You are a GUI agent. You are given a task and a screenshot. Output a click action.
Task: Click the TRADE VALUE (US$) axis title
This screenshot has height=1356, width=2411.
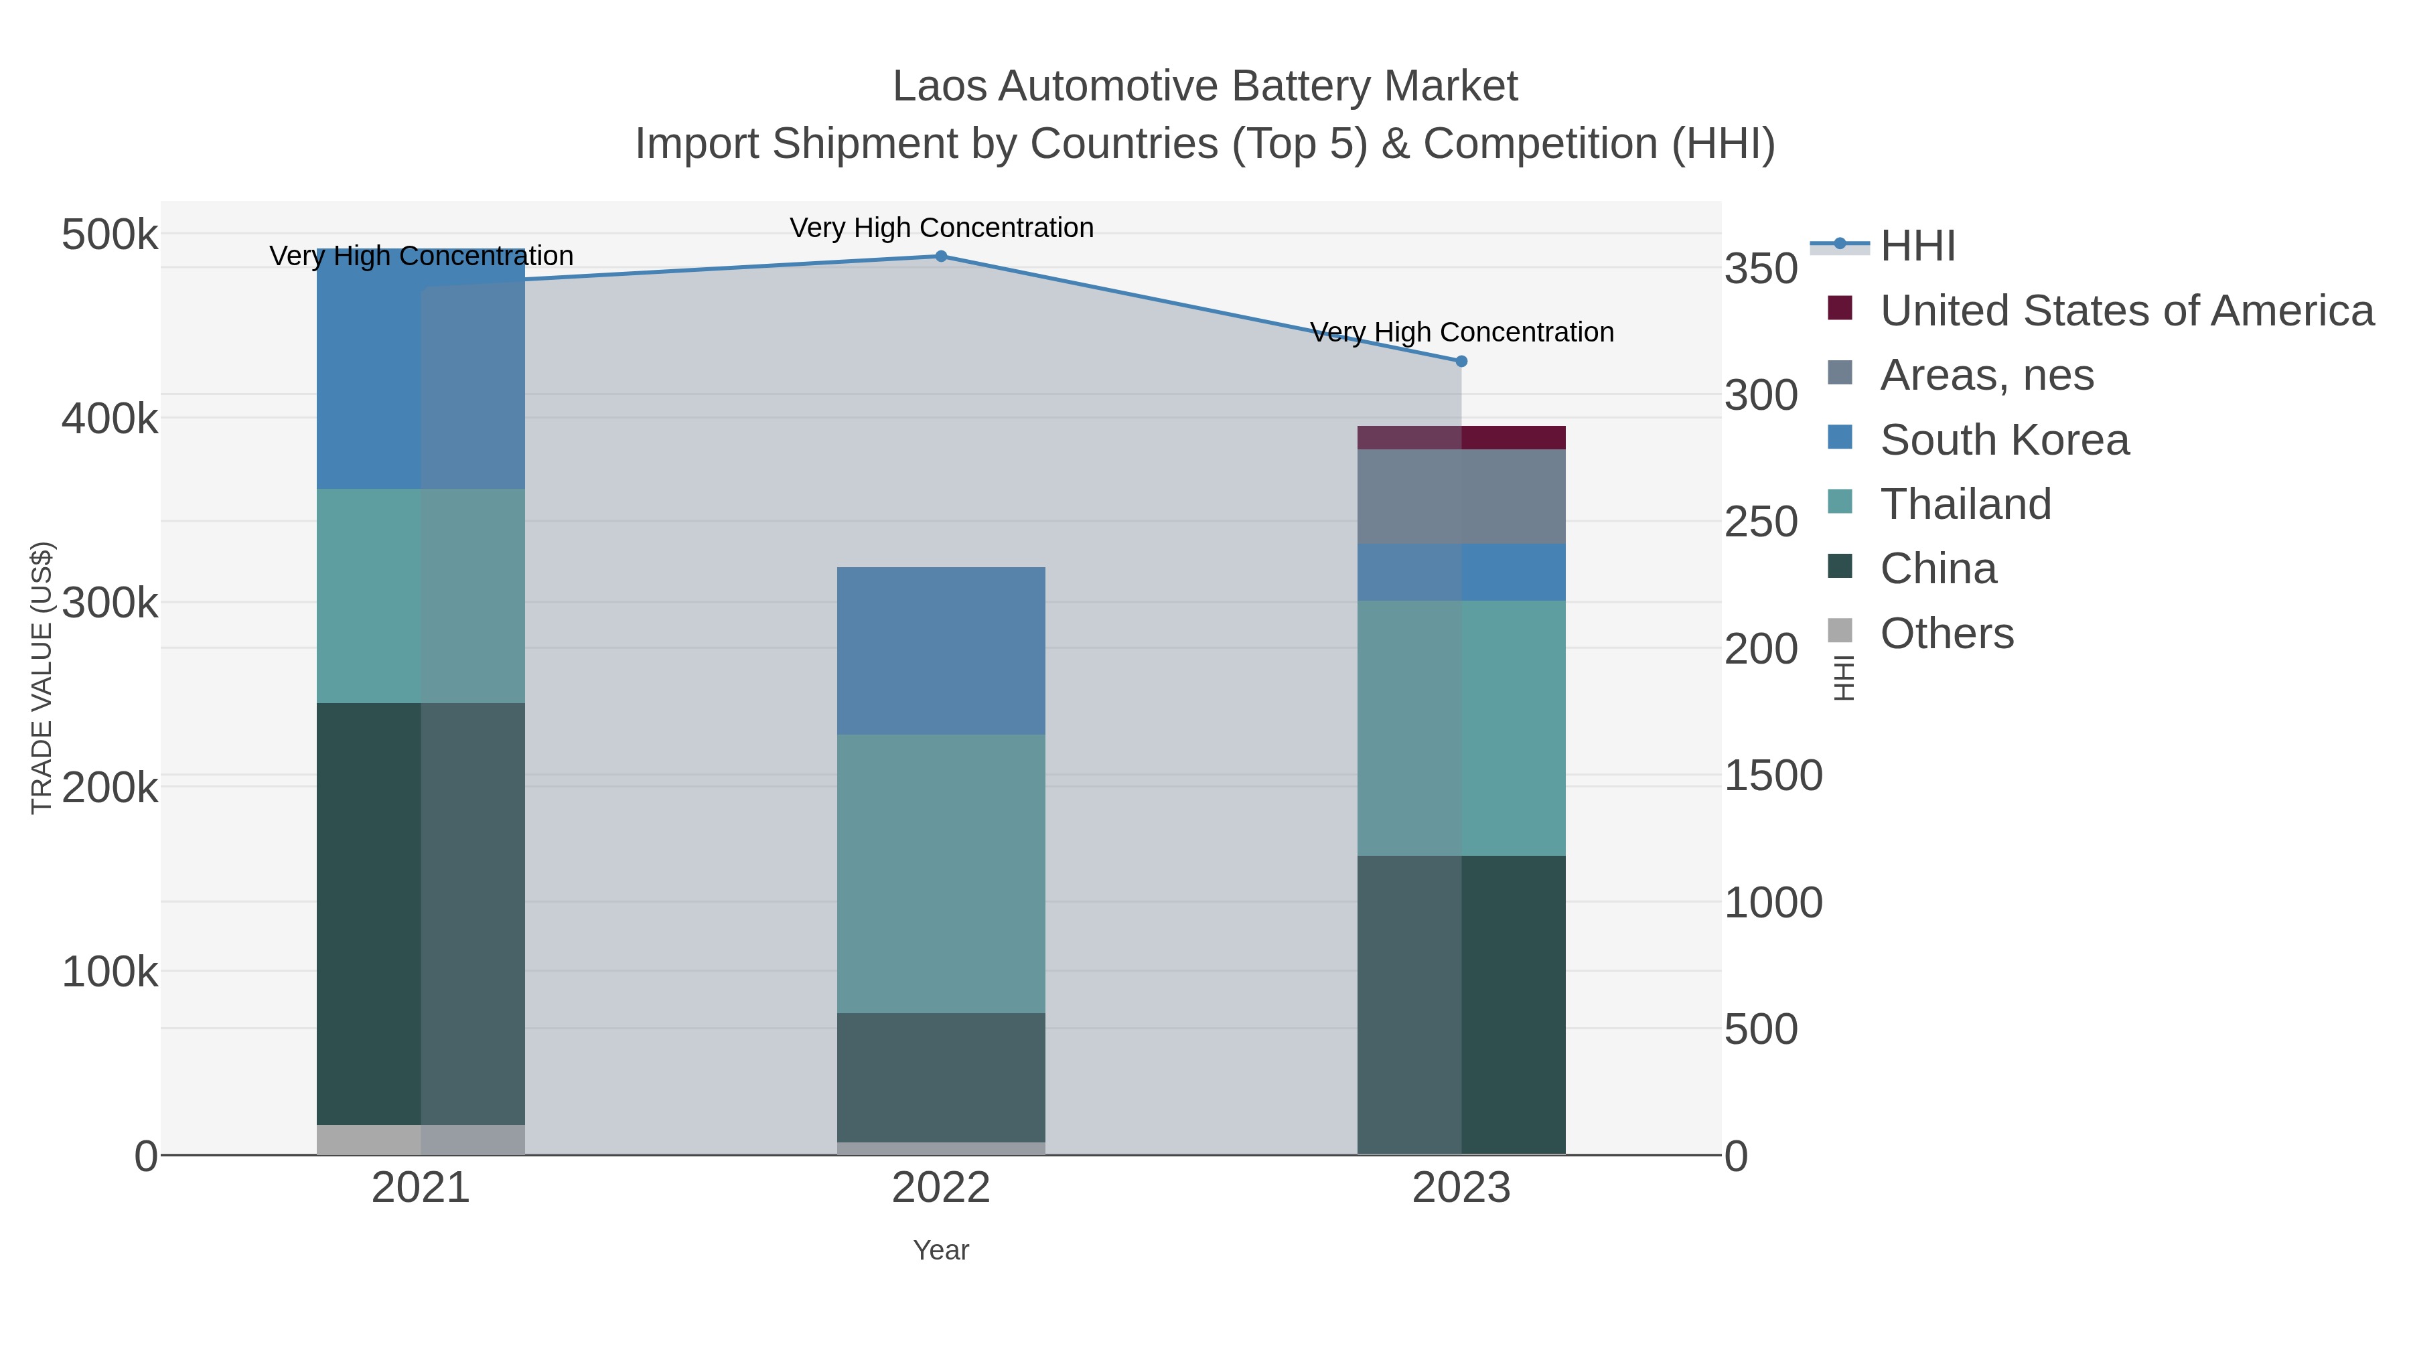[41, 678]
